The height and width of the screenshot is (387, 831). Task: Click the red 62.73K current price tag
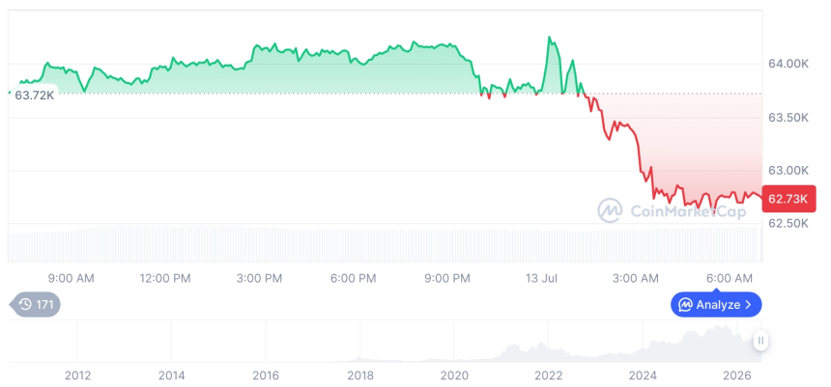tap(788, 199)
